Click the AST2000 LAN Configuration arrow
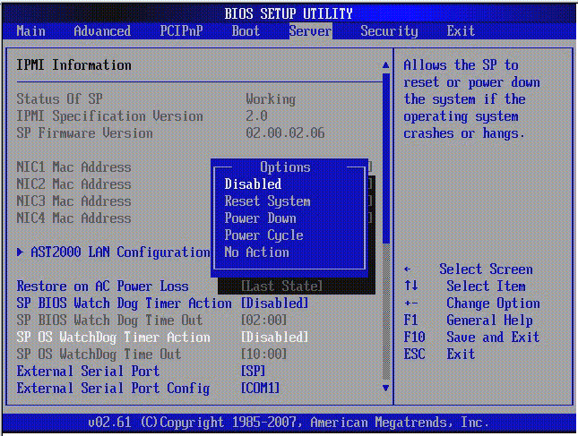 pos(21,252)
